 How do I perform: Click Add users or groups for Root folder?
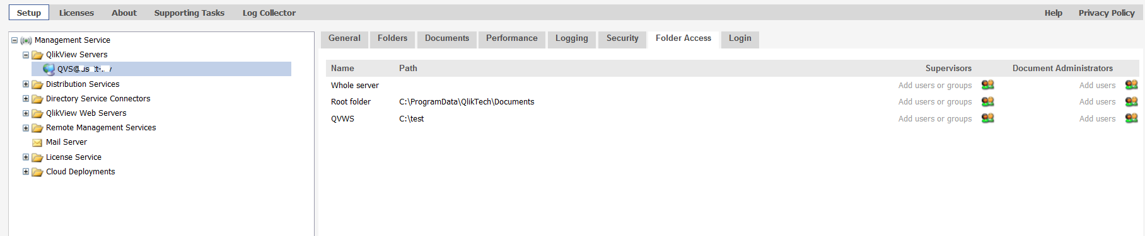(x=935, y=102)
